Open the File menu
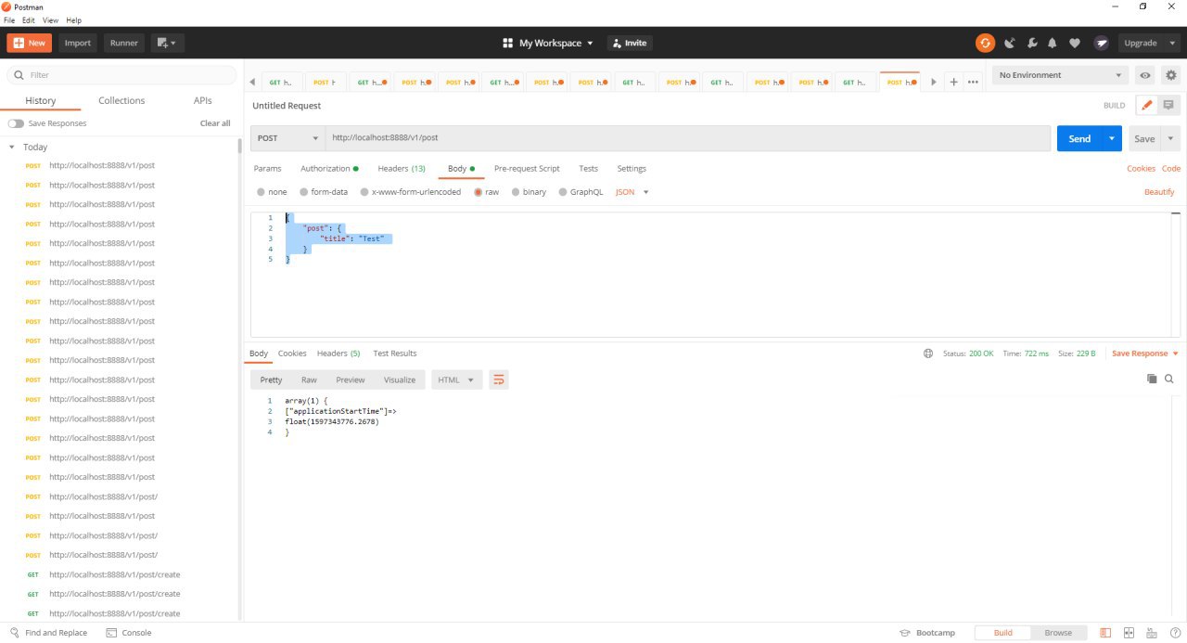This screenshot has width=1187, height=643. pos(9,19)
